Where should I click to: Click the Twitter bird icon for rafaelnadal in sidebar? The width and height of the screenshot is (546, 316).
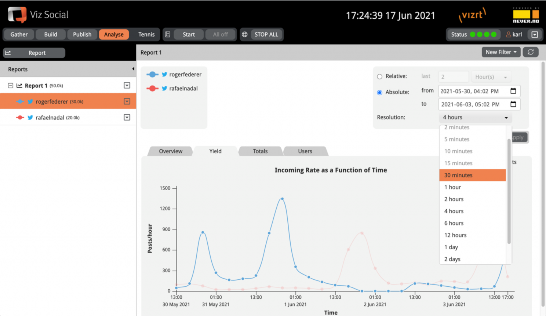30,118
